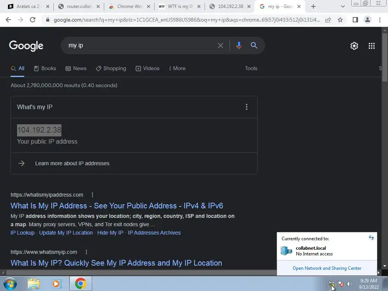This screenshot has width=388, height=291.
Task: Bookmark this page with star icon
Action: click(340, 20)
